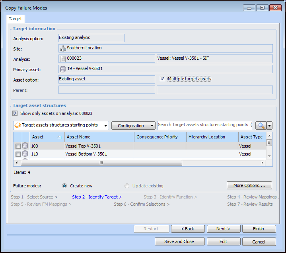Viewport: 286px width, 253px height.
Task: Click the primary asset vessel icon
Action: (63, 69)
